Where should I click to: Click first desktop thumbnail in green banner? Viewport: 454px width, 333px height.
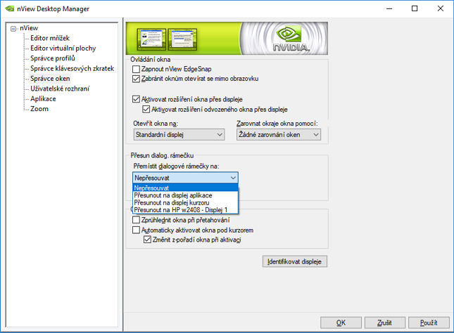(151, 39)
